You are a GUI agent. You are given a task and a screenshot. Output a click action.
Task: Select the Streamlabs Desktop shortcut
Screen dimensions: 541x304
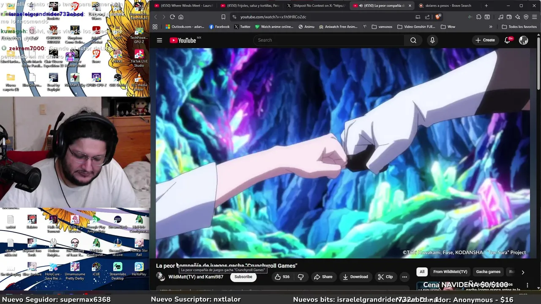coord(117,271)
